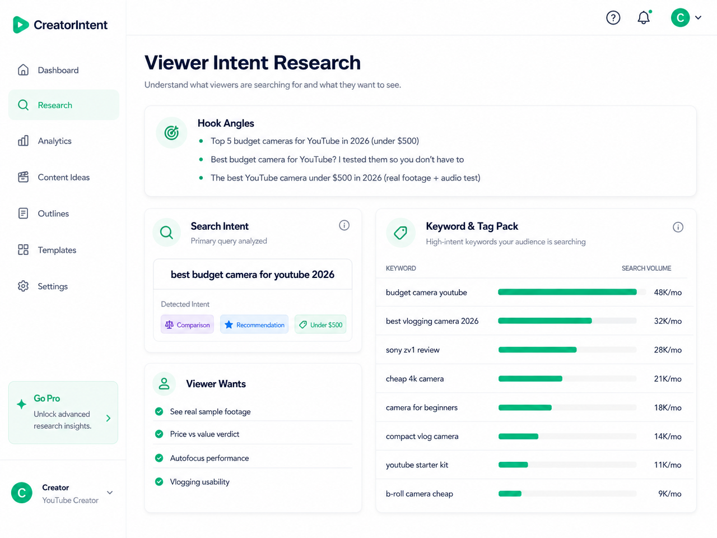717x538 pixels.
Task: Open notifications bell icon
Action: [644, 17]
